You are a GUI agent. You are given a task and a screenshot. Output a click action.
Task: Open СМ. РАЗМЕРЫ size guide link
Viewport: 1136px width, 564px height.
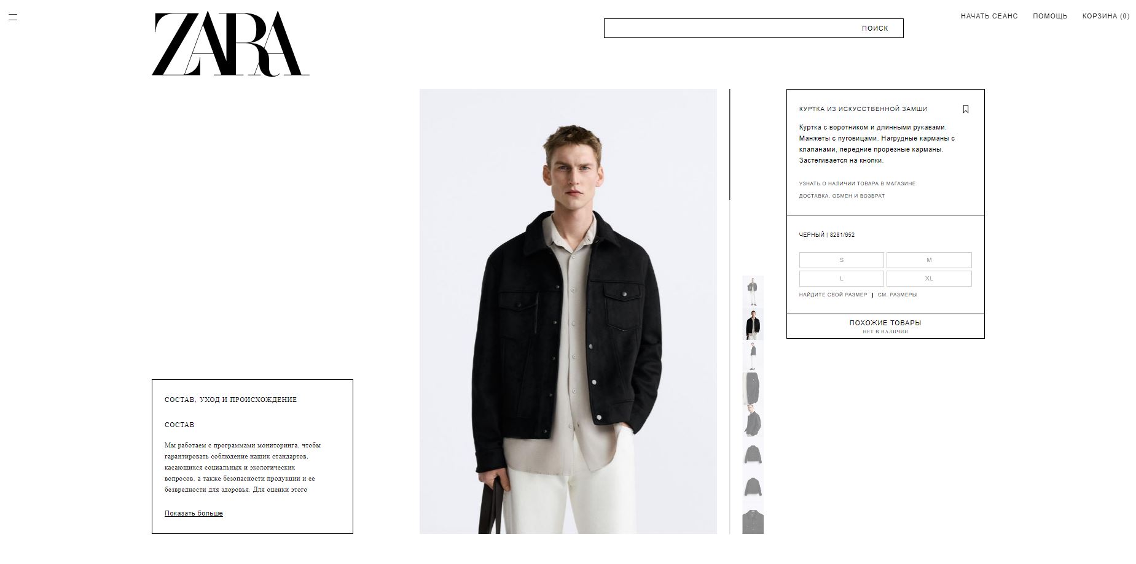(897, 295)
